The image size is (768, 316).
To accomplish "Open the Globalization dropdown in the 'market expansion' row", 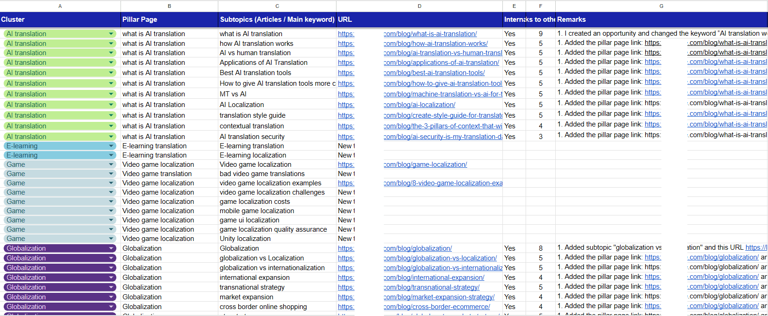I will click(111, 297).
